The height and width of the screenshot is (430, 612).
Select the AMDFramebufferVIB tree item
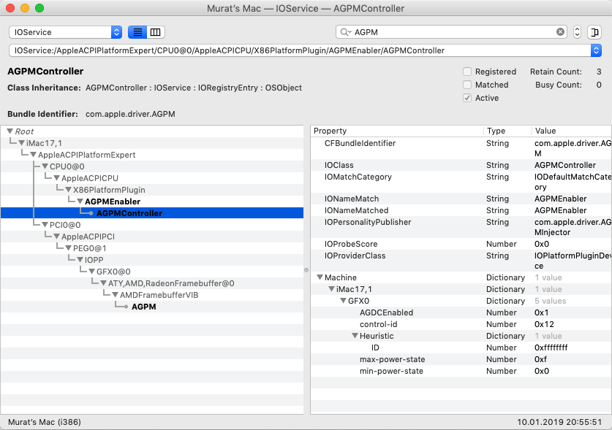click(x=159, y=295)
